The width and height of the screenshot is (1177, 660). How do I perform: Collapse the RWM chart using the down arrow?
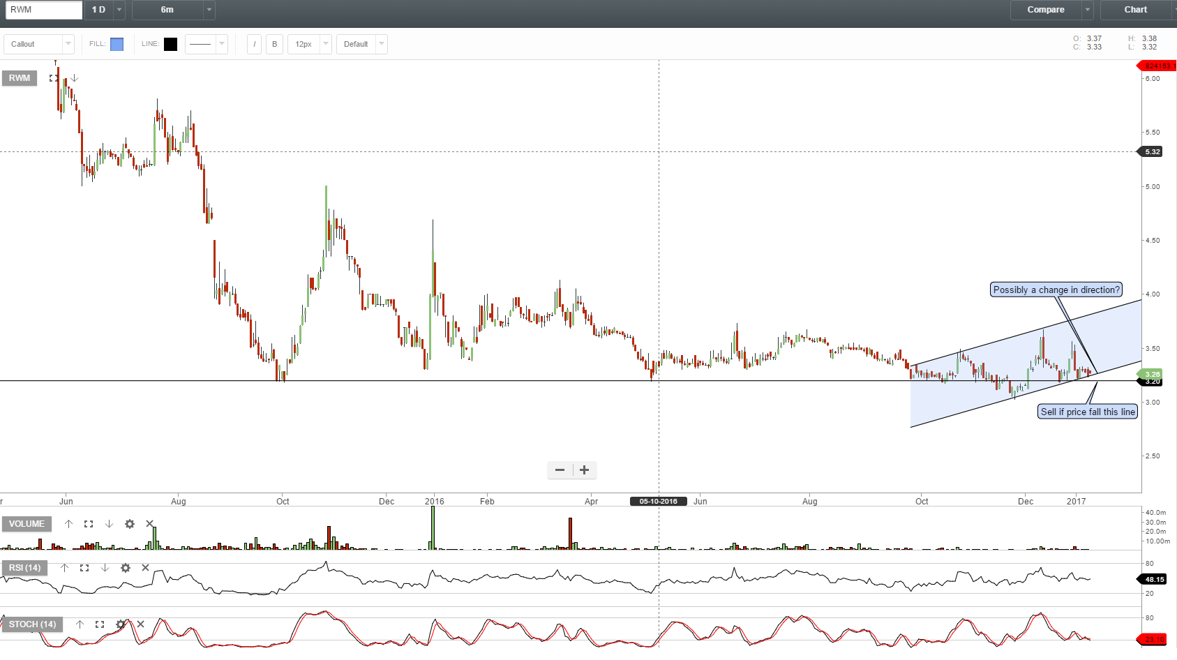[74, 78]
